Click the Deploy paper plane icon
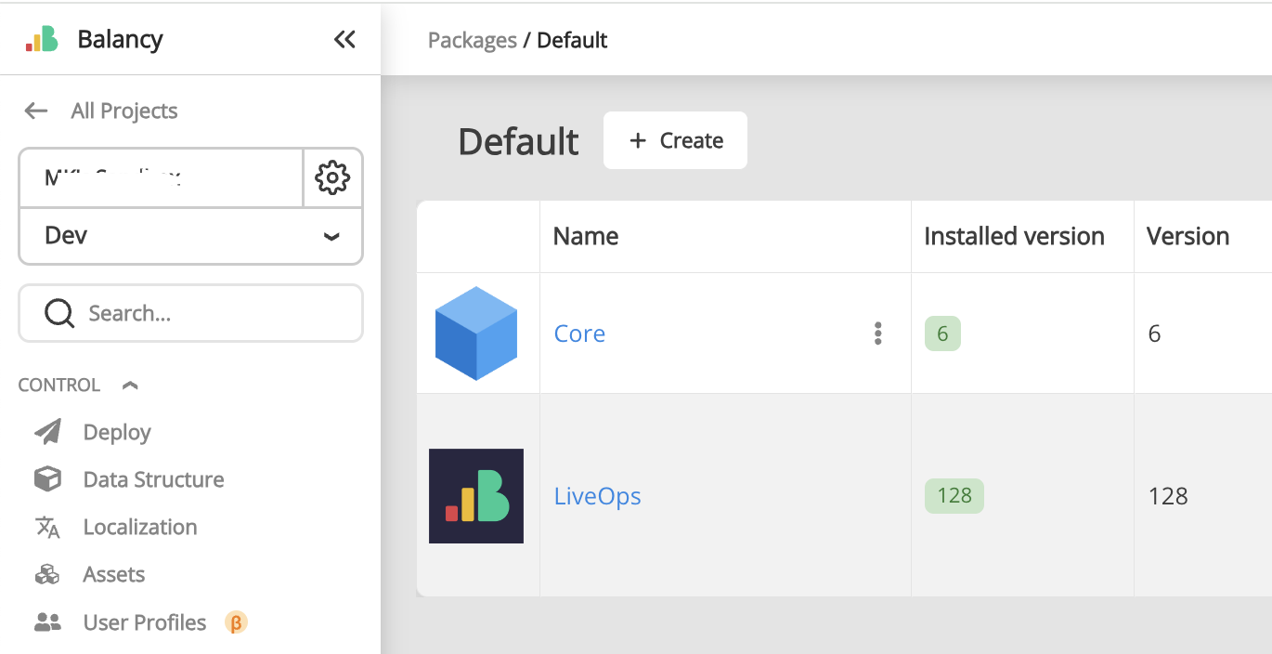The height and width of the screenshot is (654, 1272). click(x=47, y=432)
